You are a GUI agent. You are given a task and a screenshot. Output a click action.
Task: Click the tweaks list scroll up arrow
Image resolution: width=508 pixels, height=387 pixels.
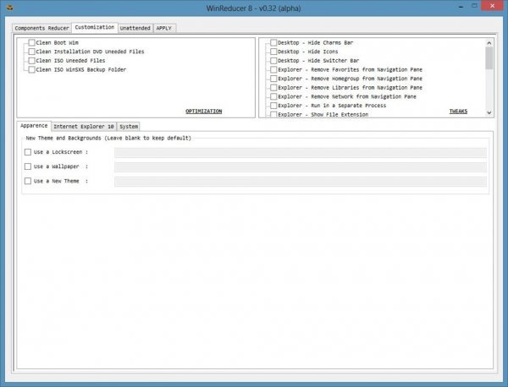489,43
